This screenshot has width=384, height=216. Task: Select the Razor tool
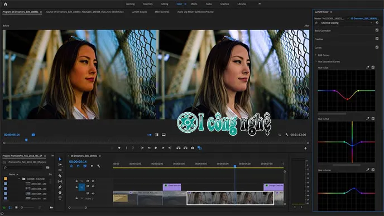pyautogui.click(x=60, y=176)
